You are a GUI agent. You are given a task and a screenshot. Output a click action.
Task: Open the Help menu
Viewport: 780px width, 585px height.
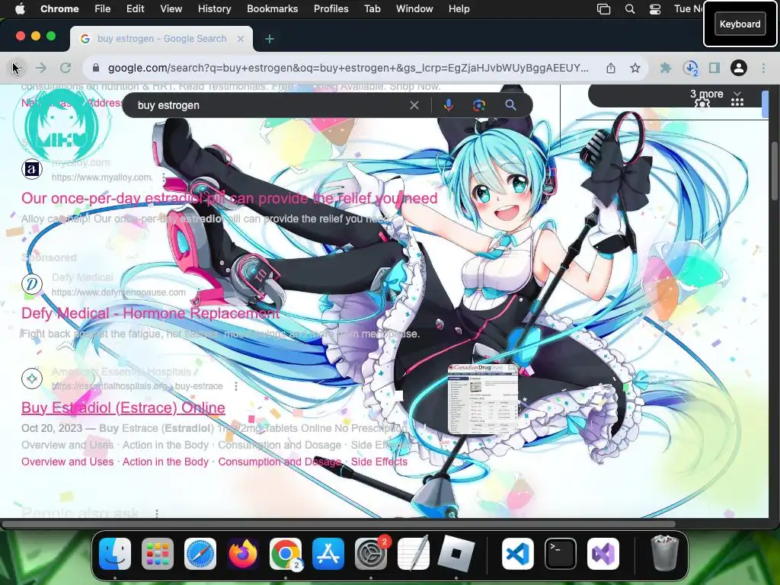pos(459,9)
